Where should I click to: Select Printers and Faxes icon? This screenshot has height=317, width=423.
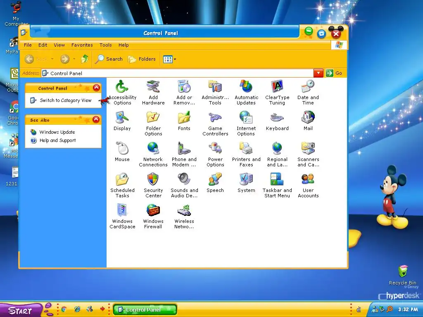point(246,154)
